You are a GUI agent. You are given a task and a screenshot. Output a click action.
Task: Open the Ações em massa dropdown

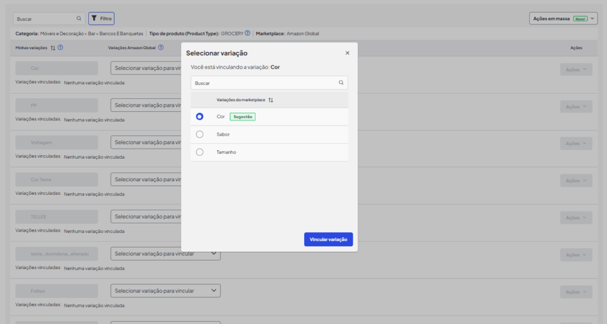[x=563, y=18]
